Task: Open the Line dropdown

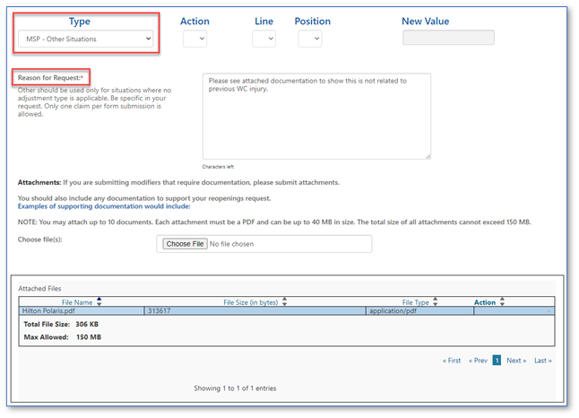Action: coord(264,39)
